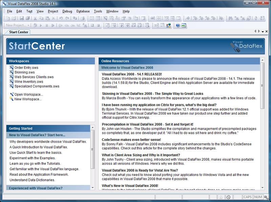The image size is (271, 202).
Task: Open 'Experiment with the Examples' link
Action: (x=33, y=158)
